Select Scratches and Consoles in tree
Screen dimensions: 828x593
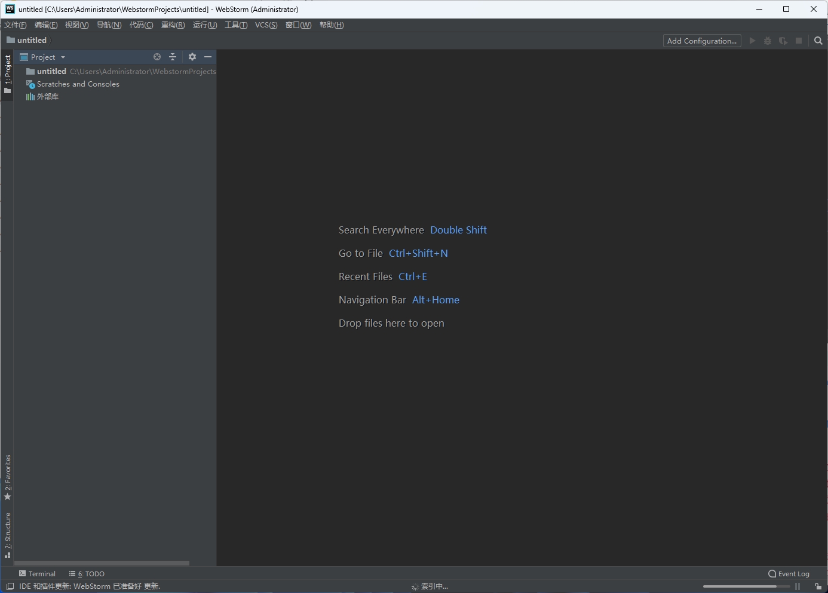78,84
